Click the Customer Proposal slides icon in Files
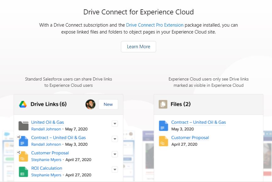272x182 pixels. click(x=163, y=141)
